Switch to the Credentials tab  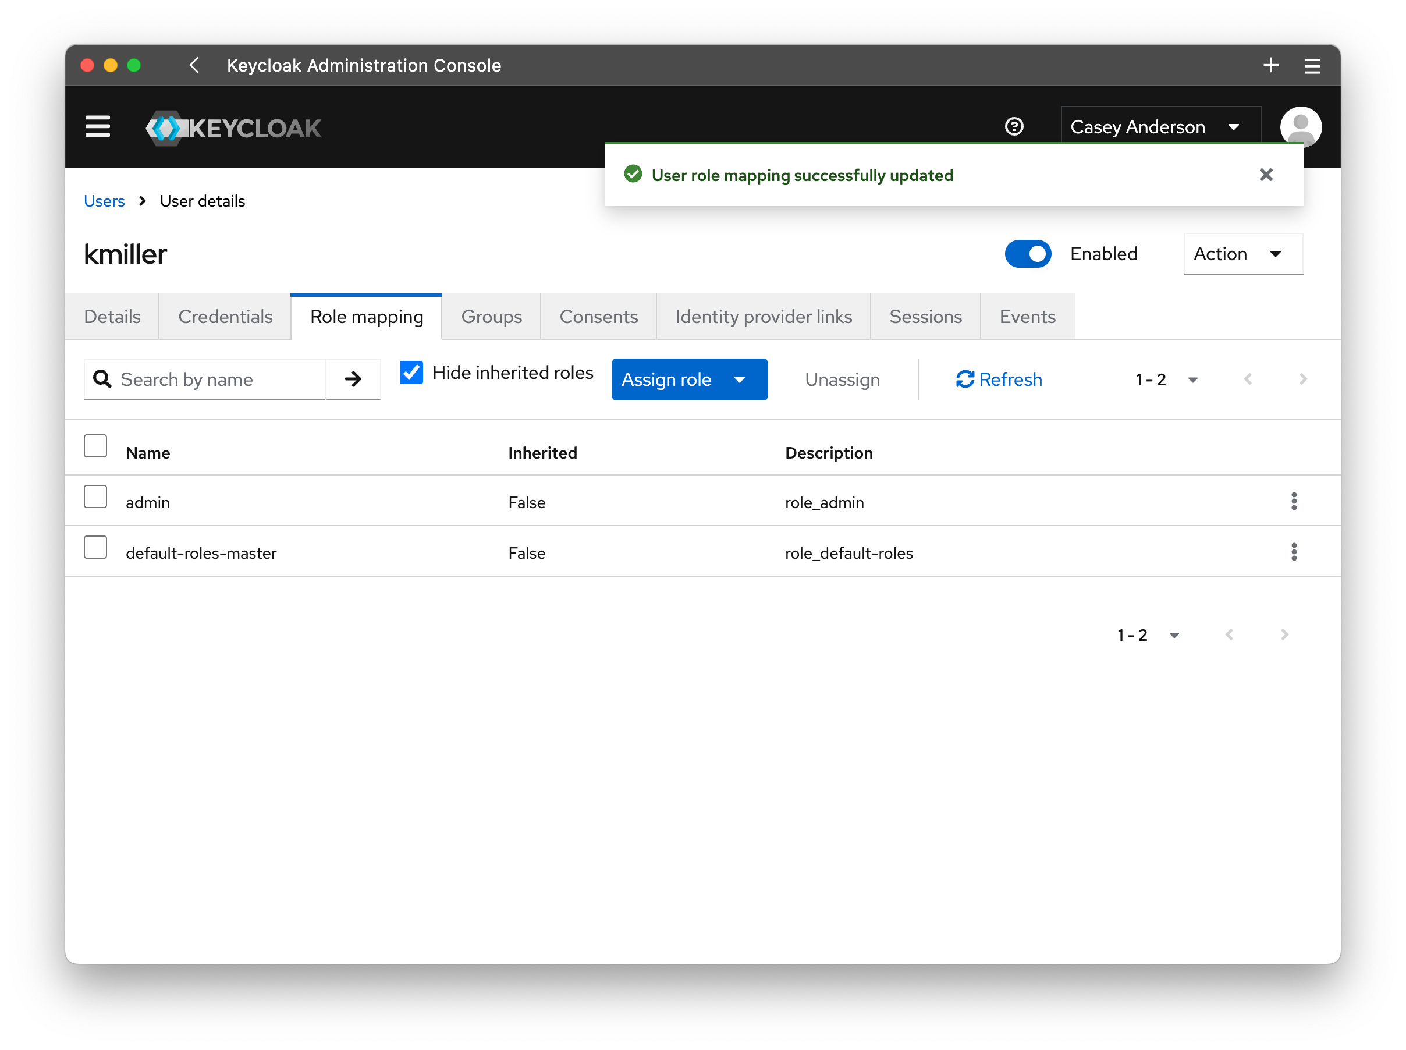(225, 317)
